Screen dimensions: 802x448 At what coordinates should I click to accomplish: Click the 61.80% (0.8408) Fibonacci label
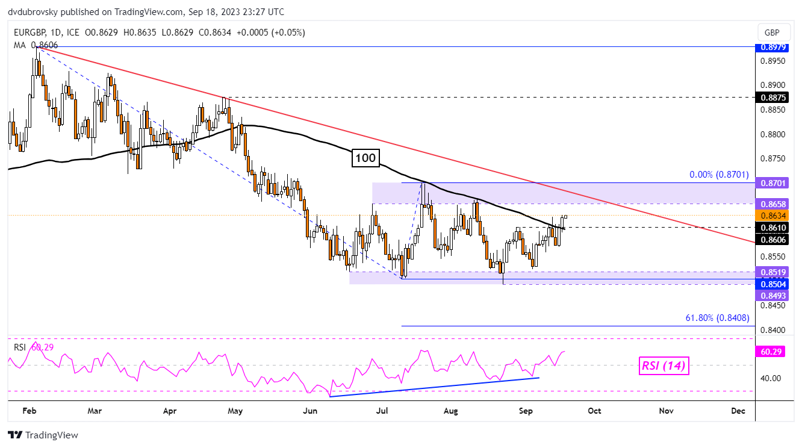[717, 318]
